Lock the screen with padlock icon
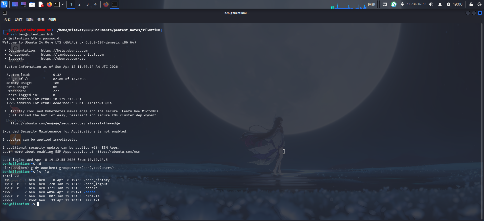This screenshot has width=484, height=221. [x=471, y=4]
